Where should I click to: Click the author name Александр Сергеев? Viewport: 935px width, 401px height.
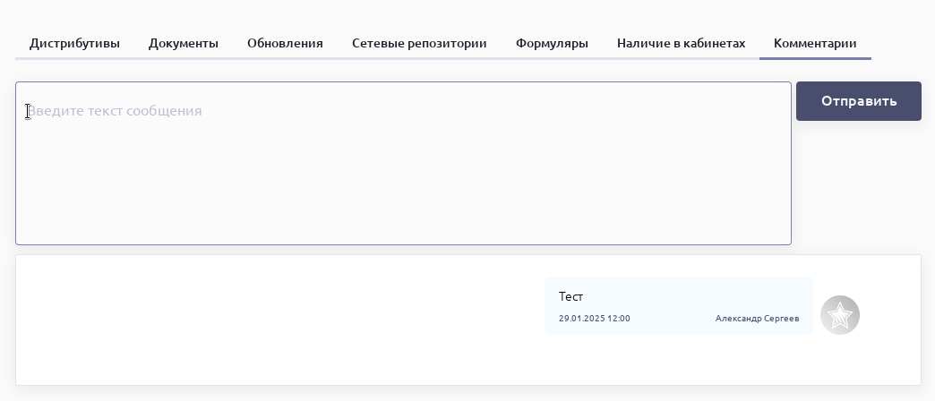tap(757, 319)
